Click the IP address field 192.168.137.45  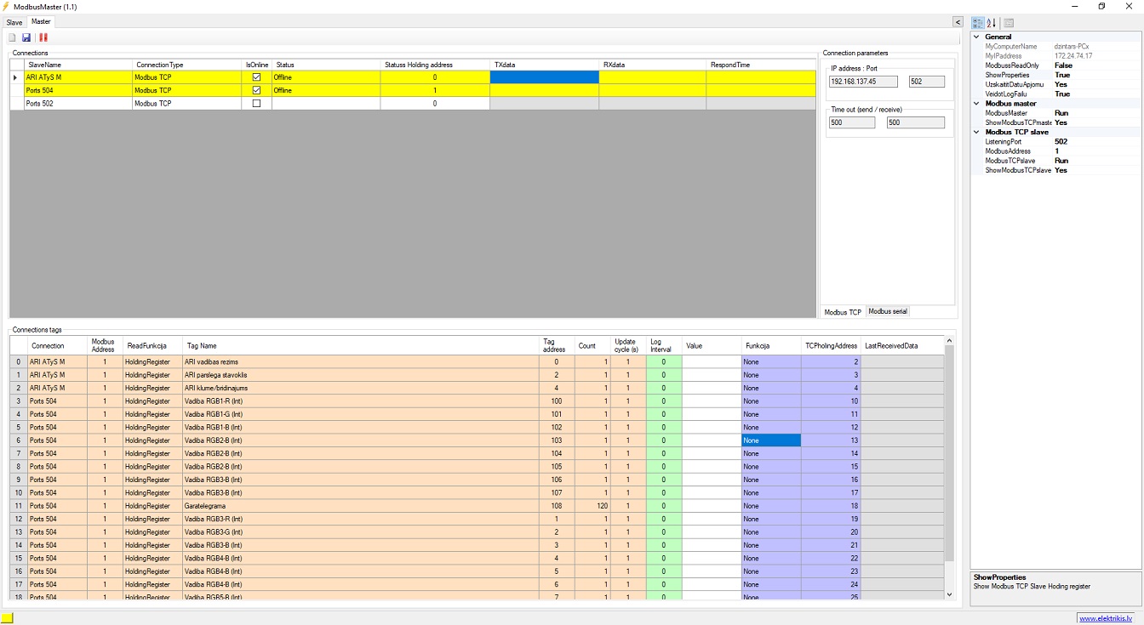863,82
